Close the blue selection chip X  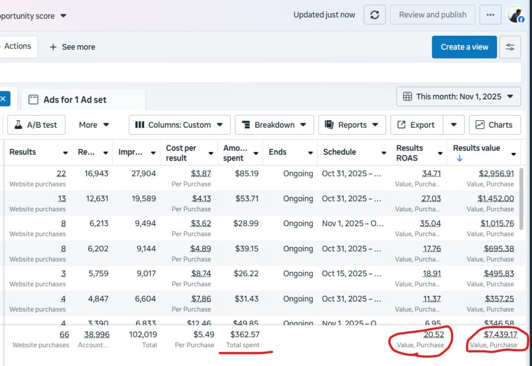[3, 98]
